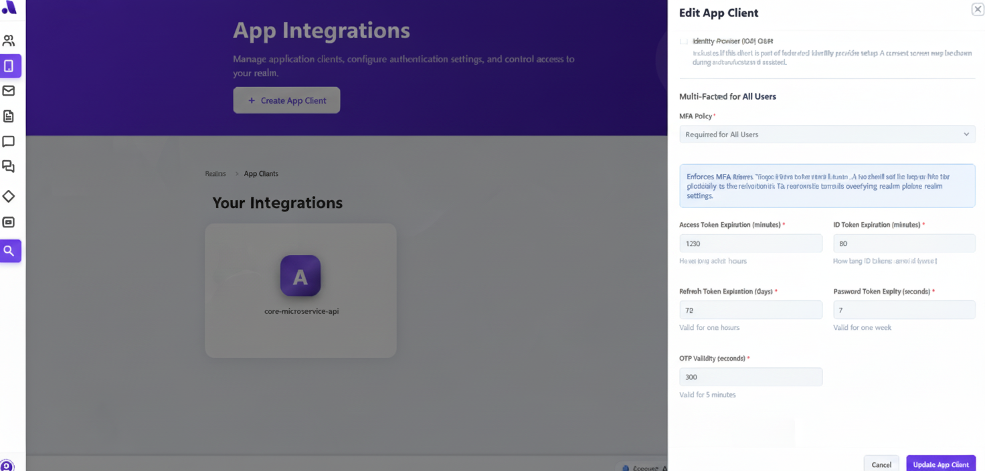Expand the Realms breadcrumb link
Viewport: 985px width, 471px height.
215,173
